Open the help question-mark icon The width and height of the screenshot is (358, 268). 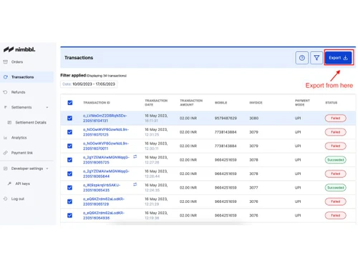point(302,58)
